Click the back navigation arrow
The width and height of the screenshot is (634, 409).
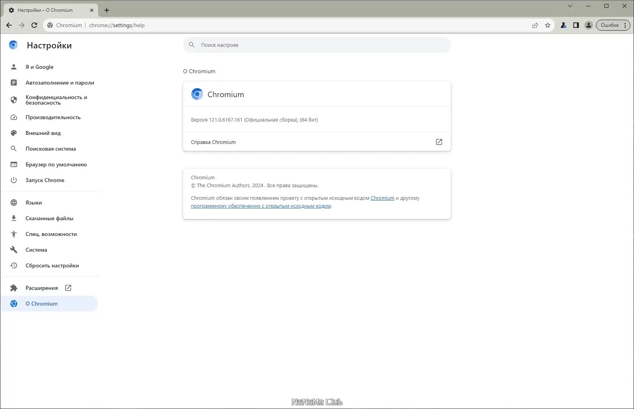click(x=9, y=25)
